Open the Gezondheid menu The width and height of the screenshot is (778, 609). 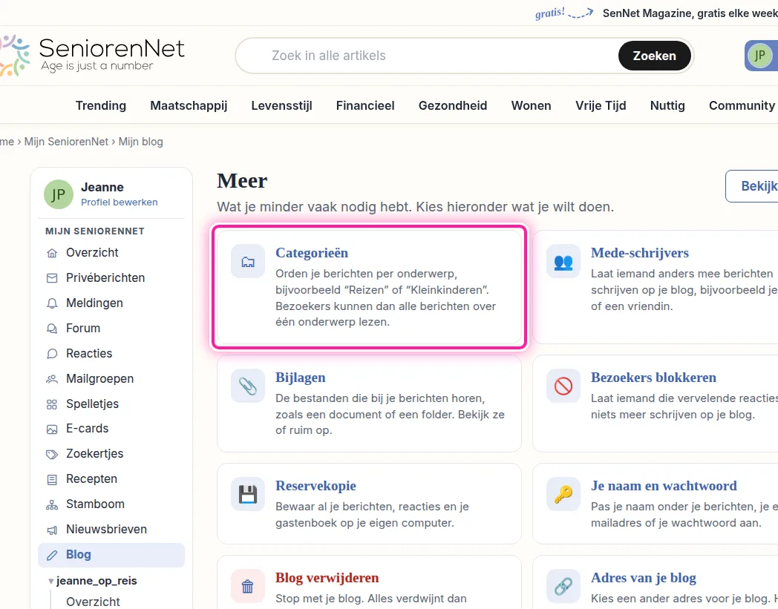click(x=453, y=105)
